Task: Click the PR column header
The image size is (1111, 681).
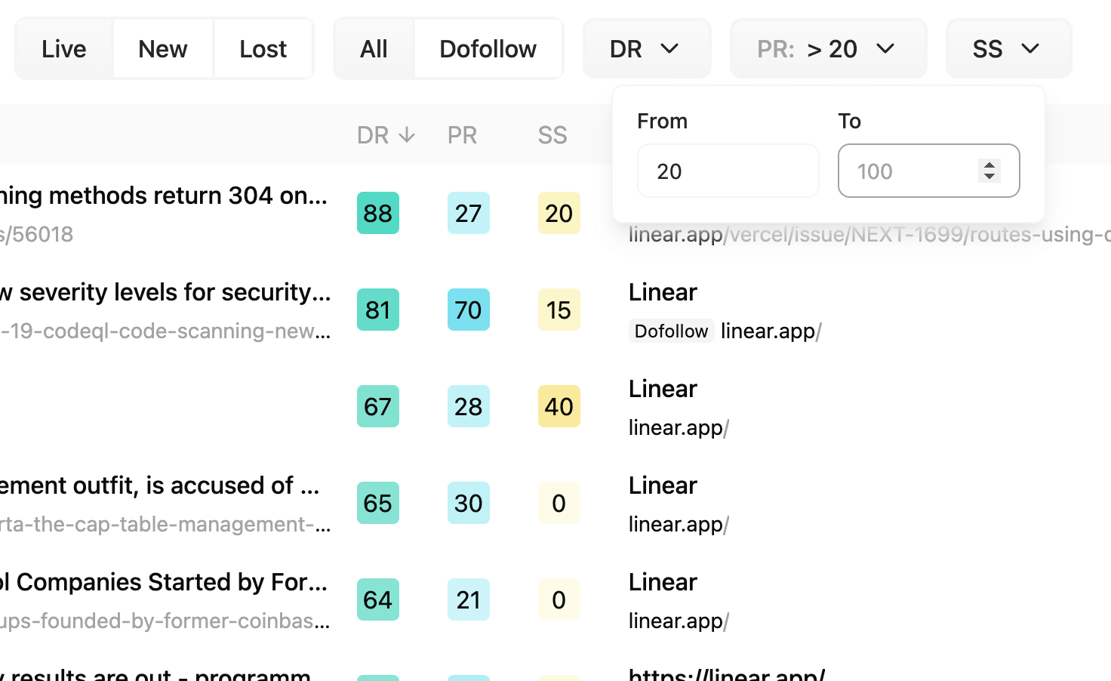Action: 462,135
